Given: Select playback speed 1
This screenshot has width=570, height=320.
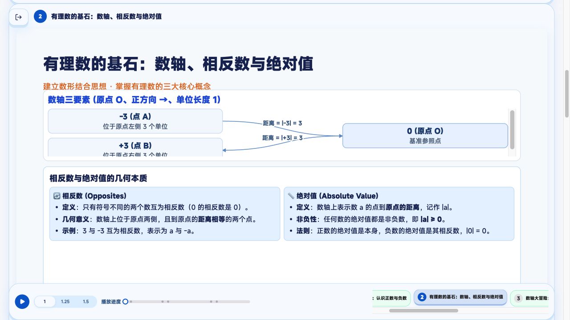Looking at the screenshot, I should pyautogui.click(x=45, y=301).
